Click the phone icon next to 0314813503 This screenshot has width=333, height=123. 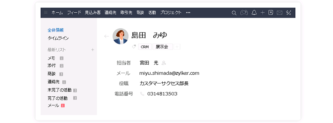tap(142, 94)
